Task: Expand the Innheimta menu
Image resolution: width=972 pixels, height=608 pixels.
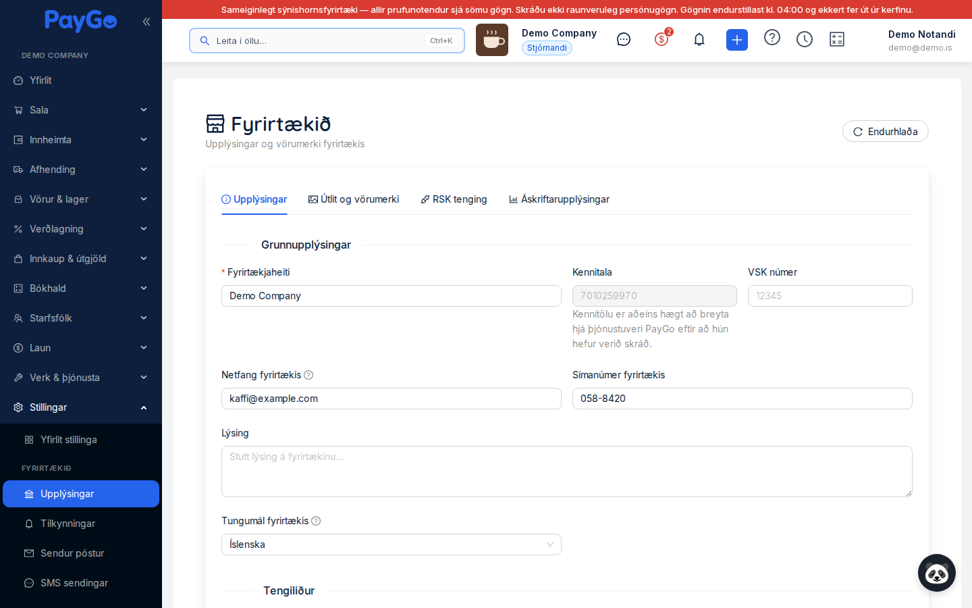Action: coord(81,140)
